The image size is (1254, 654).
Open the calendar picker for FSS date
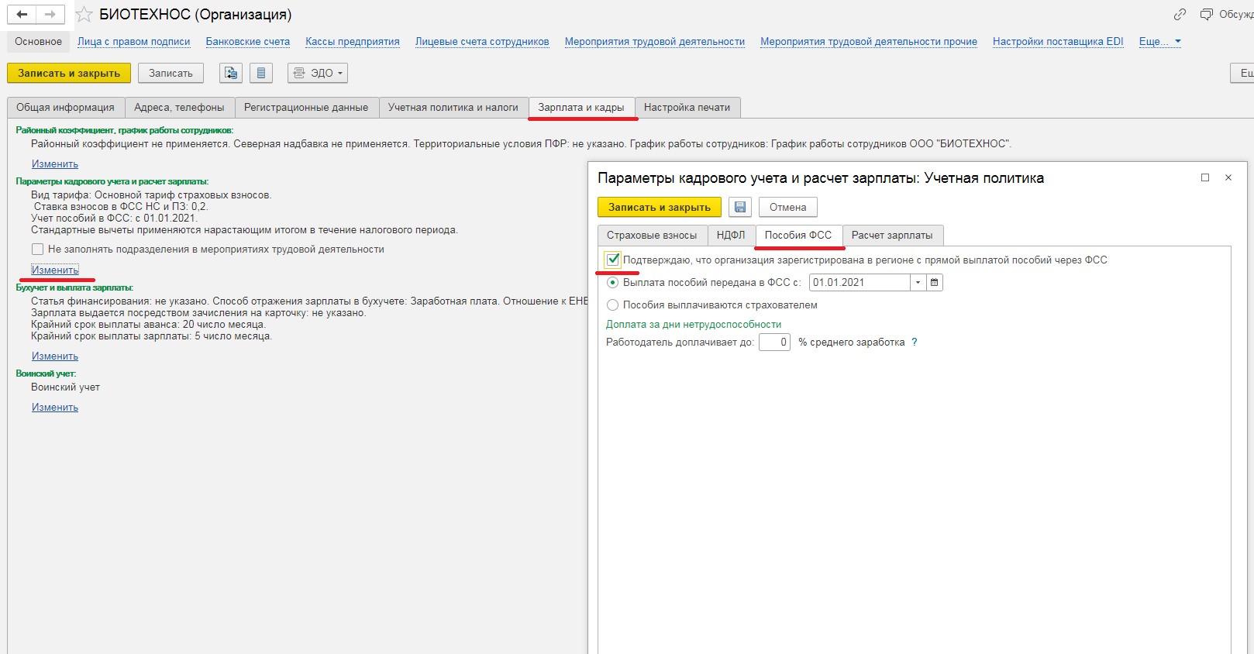(935, 283)
